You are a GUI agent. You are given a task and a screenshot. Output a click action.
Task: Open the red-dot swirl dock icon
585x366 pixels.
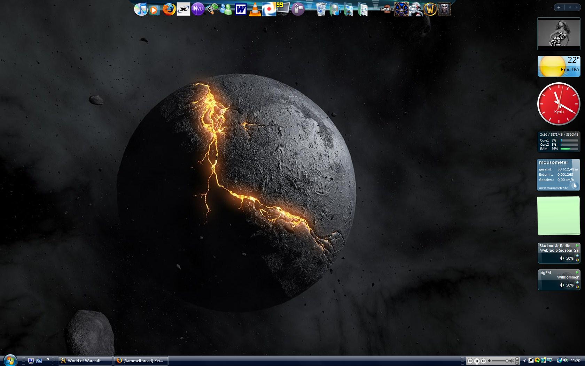coord(269,9)
